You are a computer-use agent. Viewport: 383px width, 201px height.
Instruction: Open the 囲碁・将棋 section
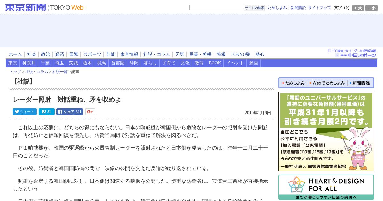(200, 55)
